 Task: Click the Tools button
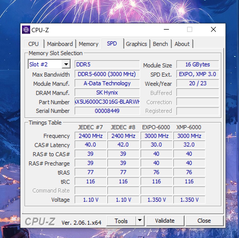pos(121,221)
